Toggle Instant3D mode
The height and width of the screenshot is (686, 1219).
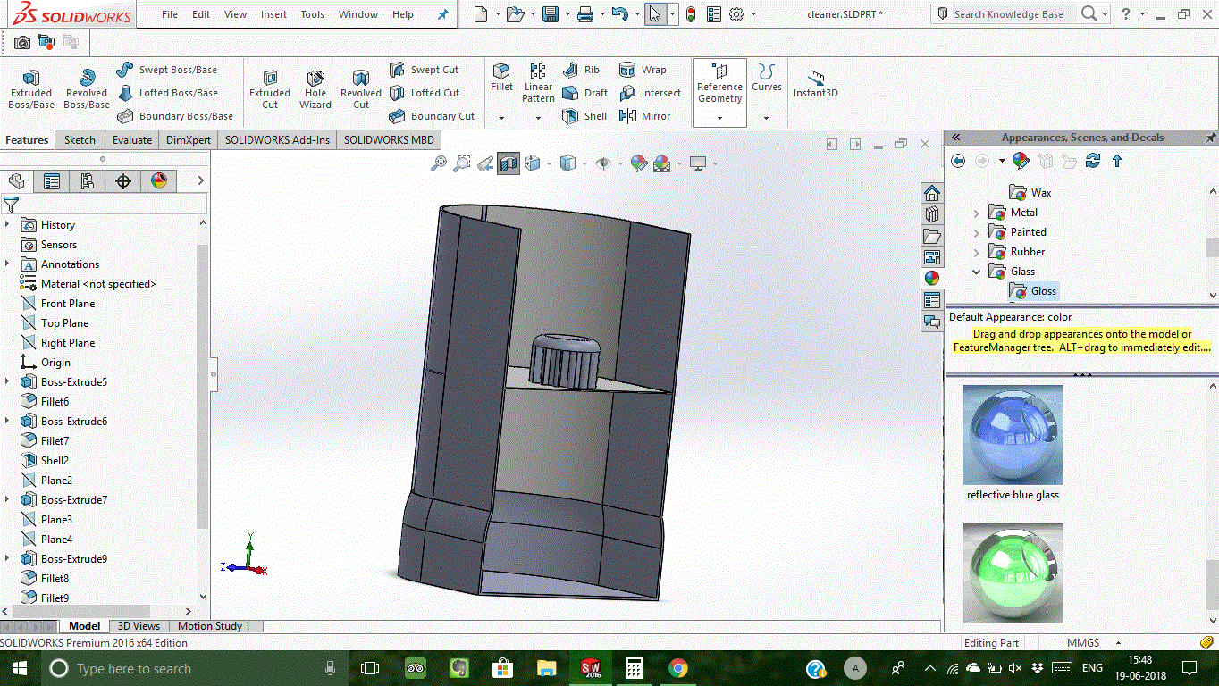pyautogui.click(x=815, y=83)
